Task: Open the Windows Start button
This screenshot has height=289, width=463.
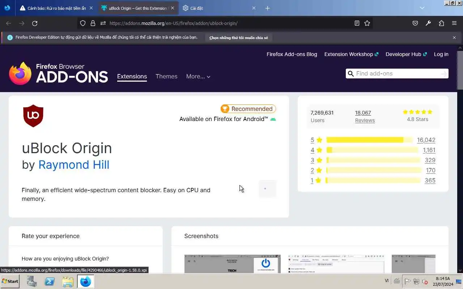Action: pos(10,281)
